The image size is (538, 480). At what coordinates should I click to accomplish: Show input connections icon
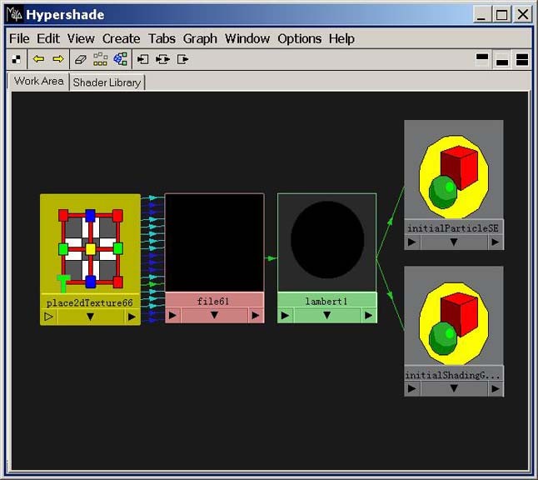[142, 59]
